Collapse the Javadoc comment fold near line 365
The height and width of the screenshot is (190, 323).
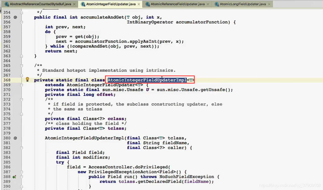(x=21, y=65)
